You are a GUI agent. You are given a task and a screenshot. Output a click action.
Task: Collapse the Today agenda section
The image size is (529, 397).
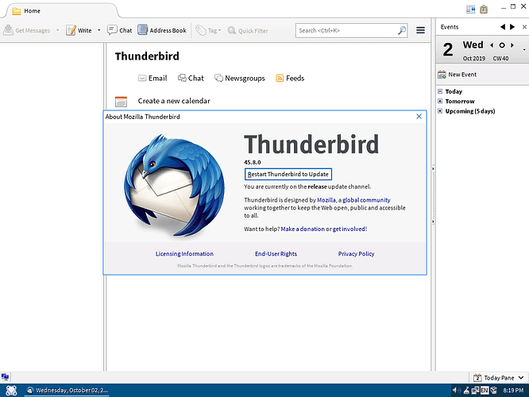[440, 91]
